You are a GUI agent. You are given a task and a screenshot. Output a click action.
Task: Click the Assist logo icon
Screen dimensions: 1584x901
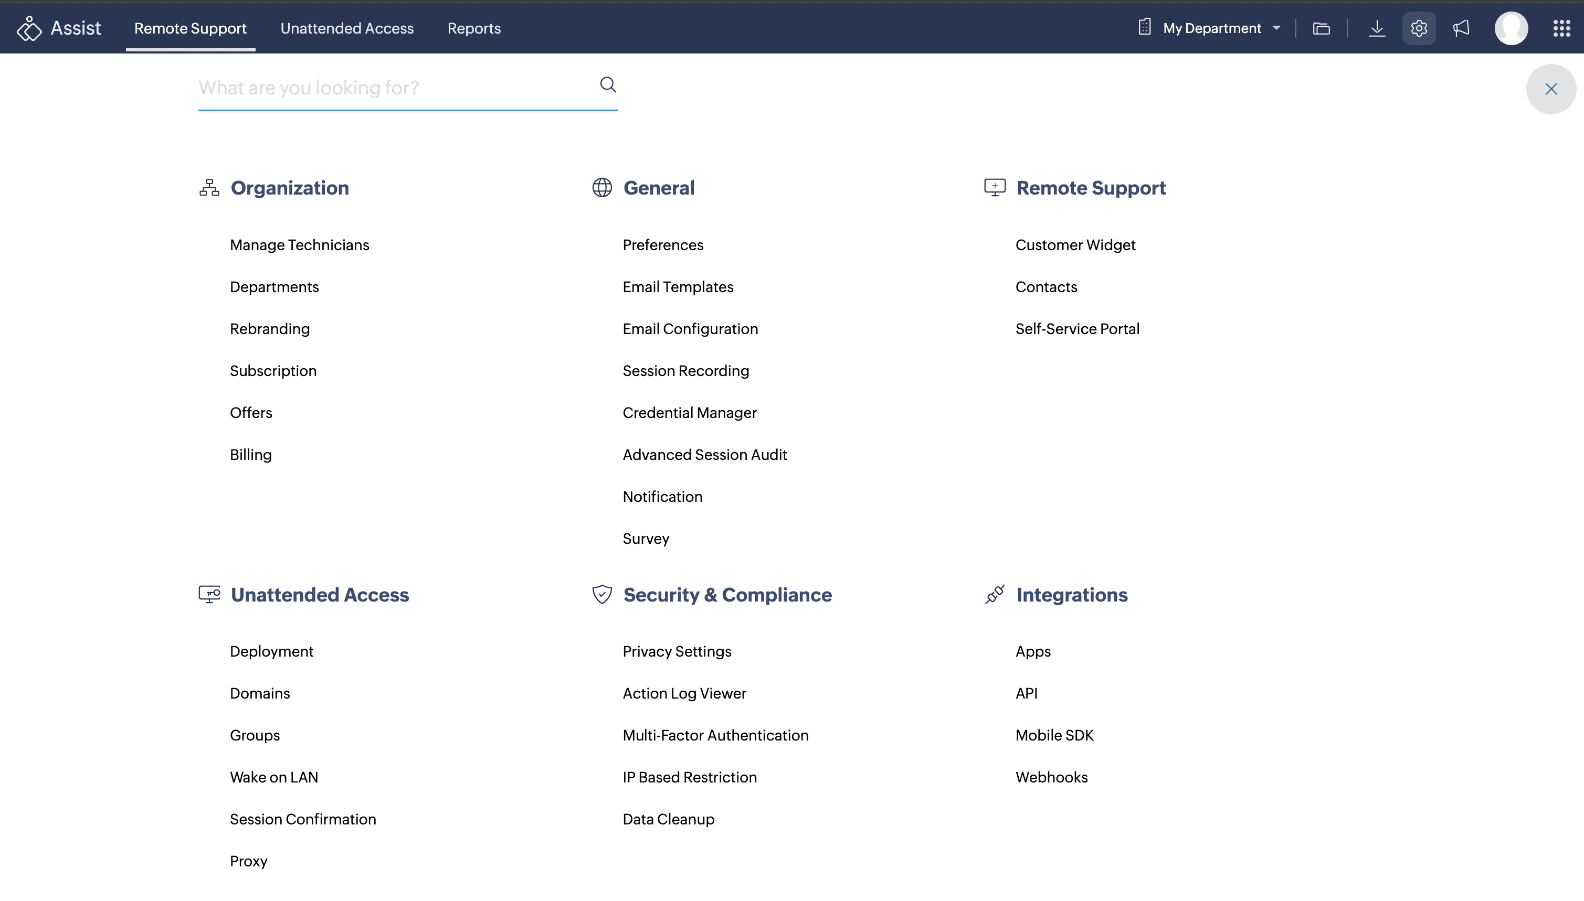(28, 28)
